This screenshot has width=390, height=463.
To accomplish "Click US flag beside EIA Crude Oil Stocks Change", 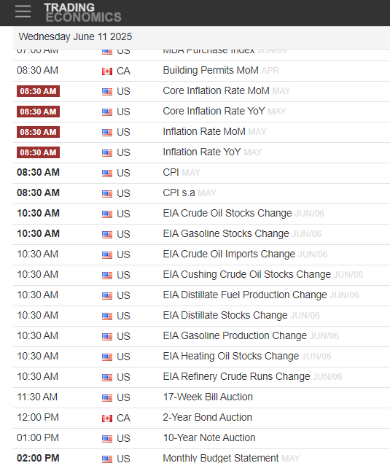I will tap(107, 214).
